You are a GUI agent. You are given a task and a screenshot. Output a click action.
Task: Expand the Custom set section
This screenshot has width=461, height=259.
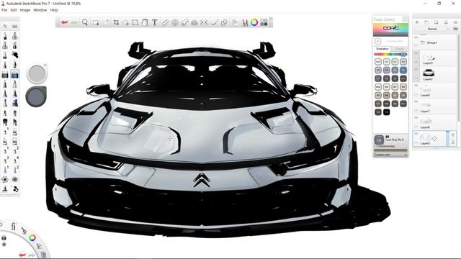pyautogui.click(x=390, y=155)
